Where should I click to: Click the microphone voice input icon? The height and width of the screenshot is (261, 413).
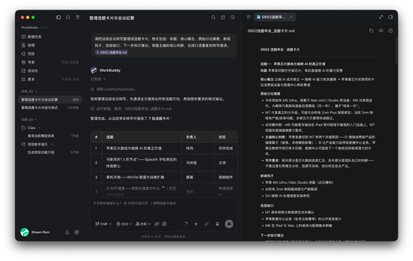click(x=217, y=224)
